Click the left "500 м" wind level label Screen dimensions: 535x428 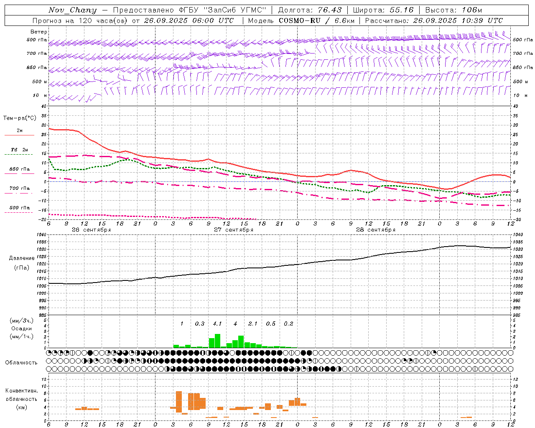(x=40, y=82)
